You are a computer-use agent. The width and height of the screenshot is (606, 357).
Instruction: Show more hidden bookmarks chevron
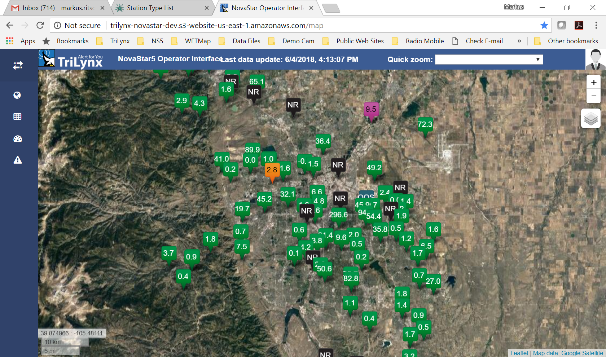click(519, 41)
